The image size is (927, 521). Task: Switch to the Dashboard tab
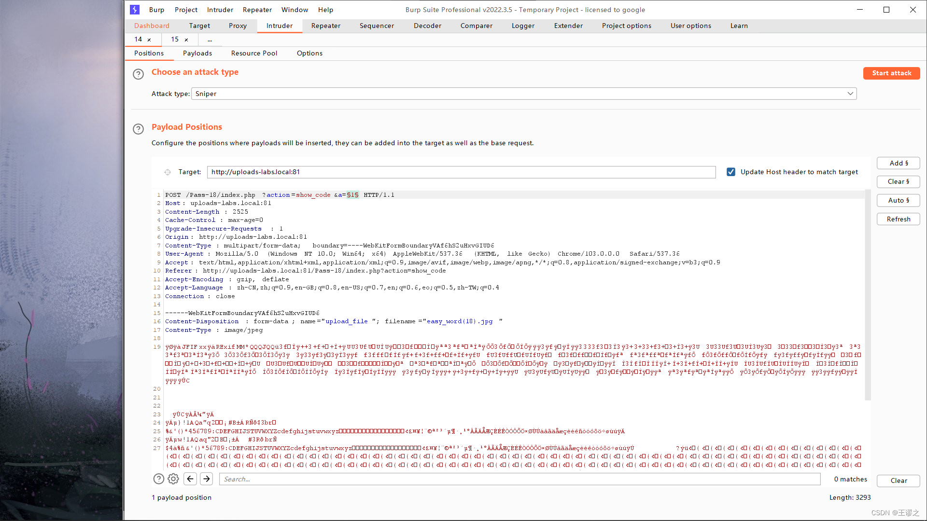click(152, 26)
